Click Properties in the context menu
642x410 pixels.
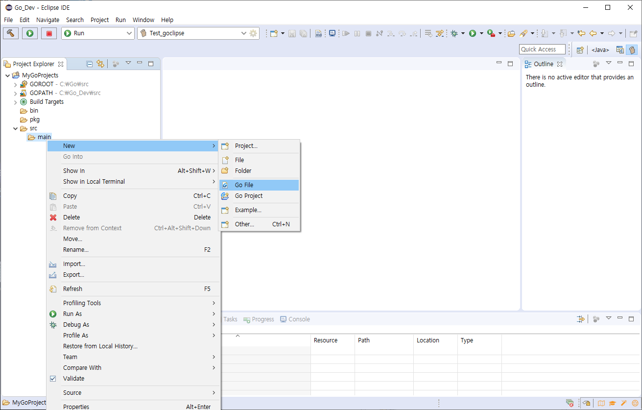click(x=132, y=407)
